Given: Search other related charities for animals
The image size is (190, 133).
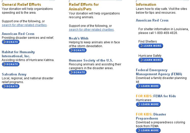Looking at the screenshot, I should (x=91, y=30).
